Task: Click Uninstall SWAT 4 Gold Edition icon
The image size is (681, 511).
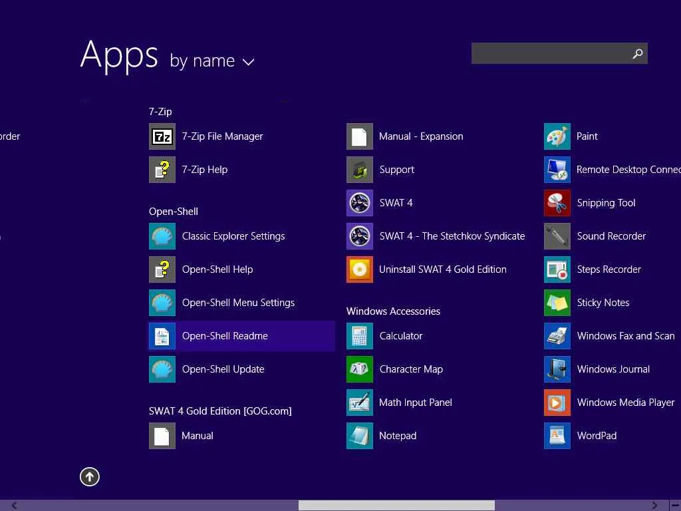Action: pyautogui.click(x=360, y=269)
